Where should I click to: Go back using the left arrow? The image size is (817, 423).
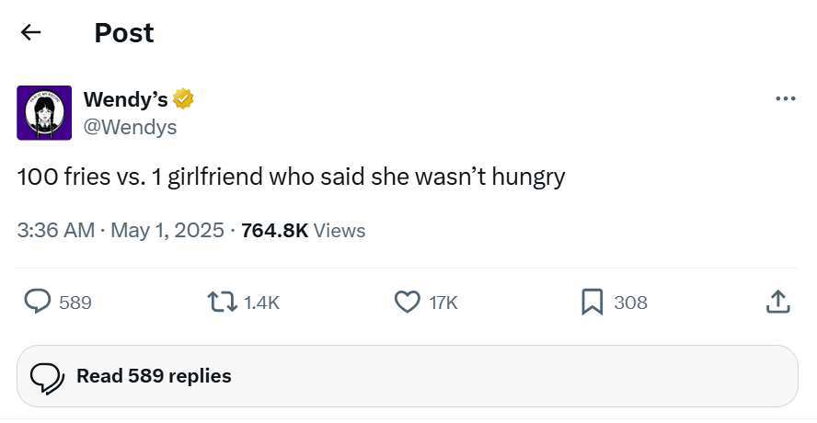(x=31, y=33)
